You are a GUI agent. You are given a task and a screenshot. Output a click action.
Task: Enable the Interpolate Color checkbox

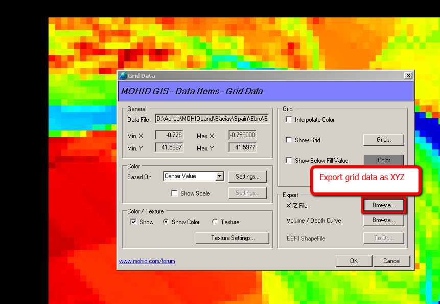pyautogui.click(x=289, y=120)
